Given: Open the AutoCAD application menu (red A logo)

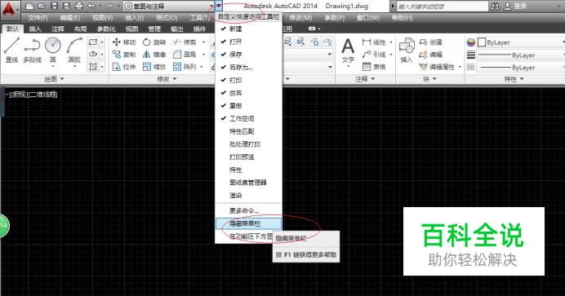Looking at the screenshot, I should pyautogui.click(x=10, y=10).
